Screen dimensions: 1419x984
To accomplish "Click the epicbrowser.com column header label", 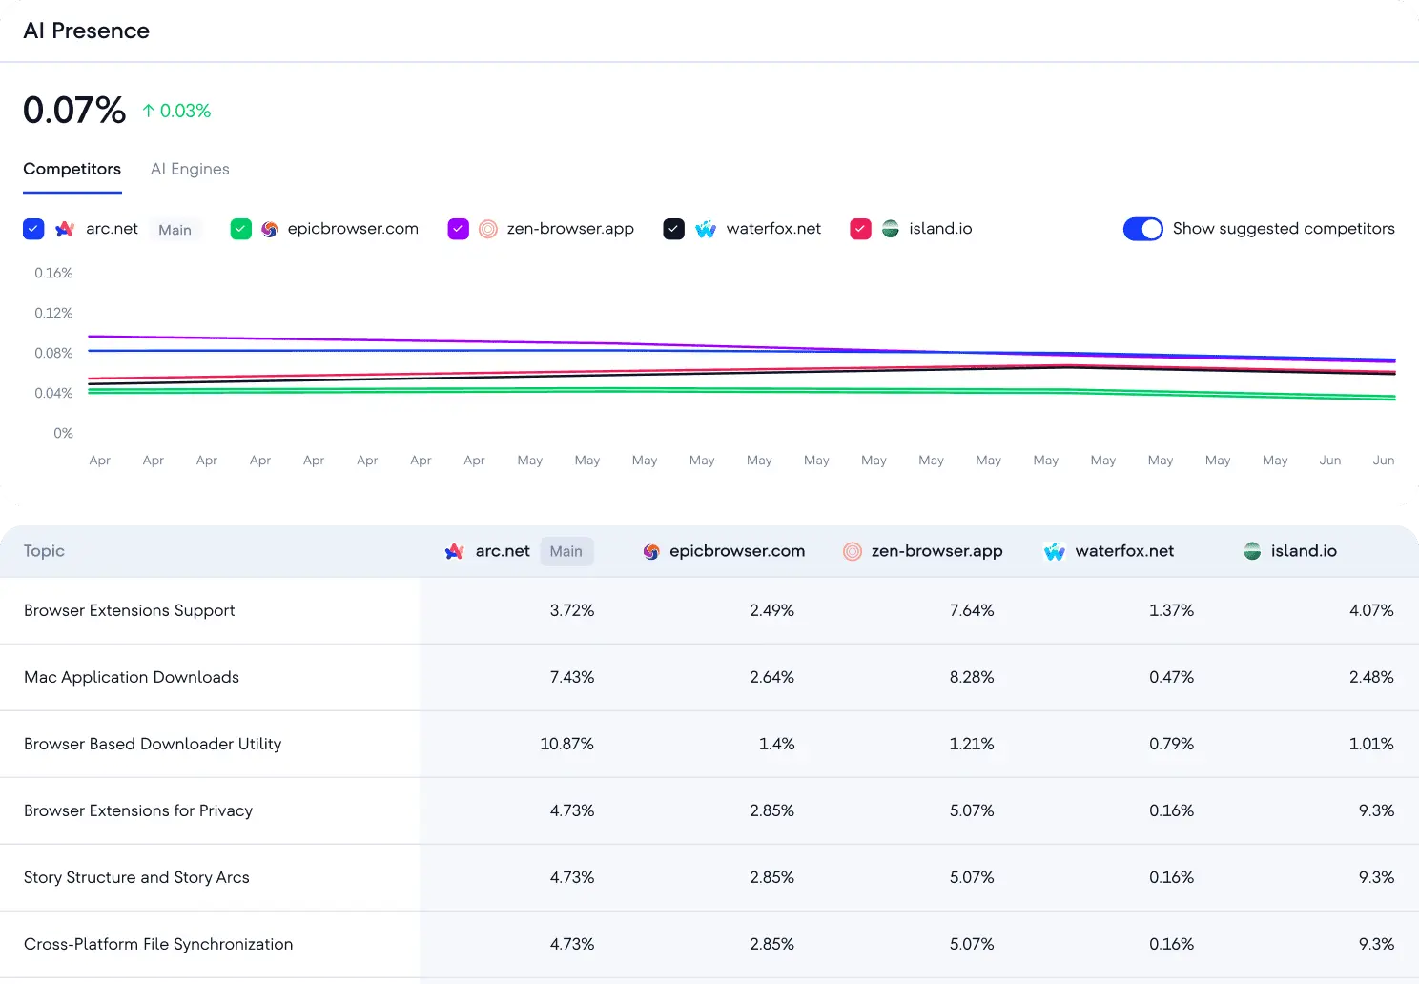I will 737,551.
